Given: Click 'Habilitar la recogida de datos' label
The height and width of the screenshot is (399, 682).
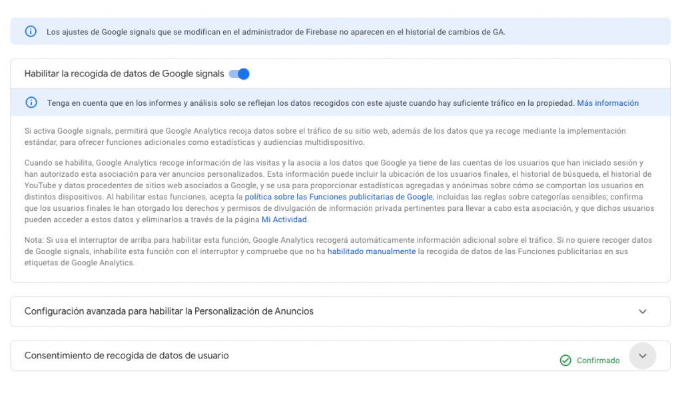Looking at the screenshot, I should [124, 74].
